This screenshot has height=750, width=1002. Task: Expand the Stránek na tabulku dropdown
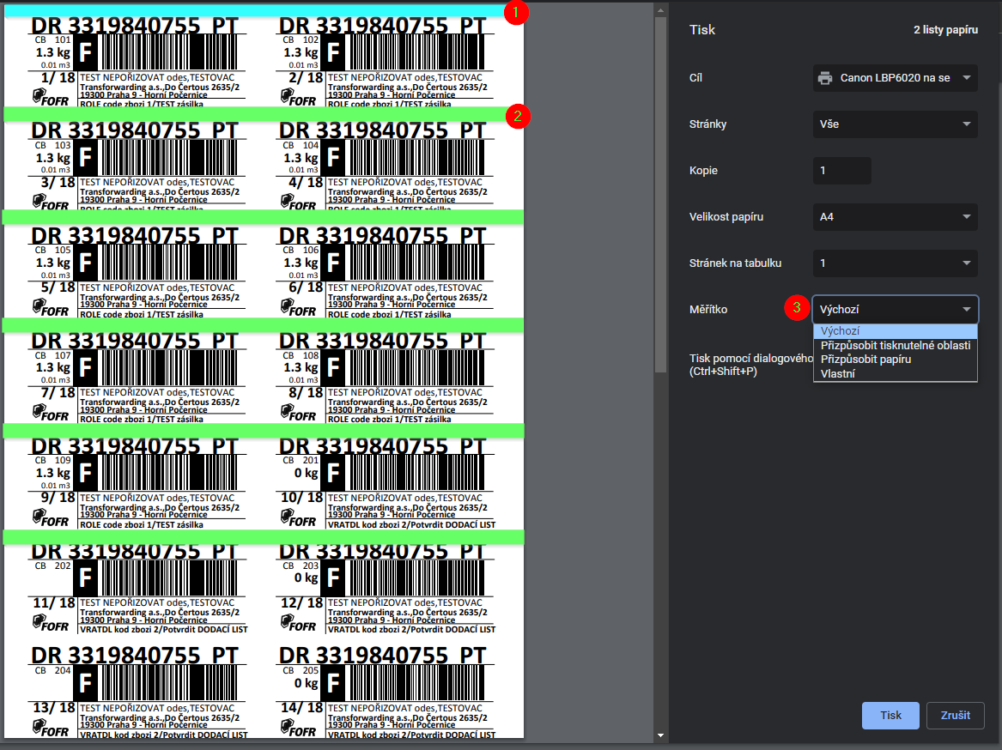pyautogui.click(x=895, y=263)
